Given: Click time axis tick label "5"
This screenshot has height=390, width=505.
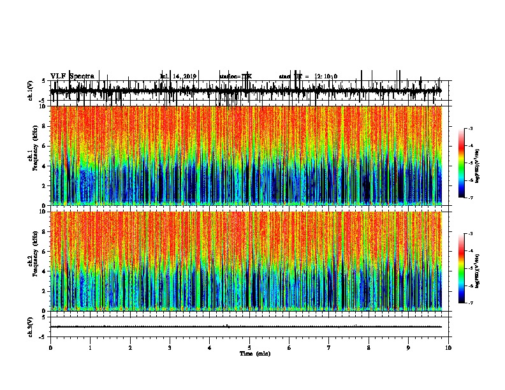Looking at the screenshot, I should pos(249,348).
